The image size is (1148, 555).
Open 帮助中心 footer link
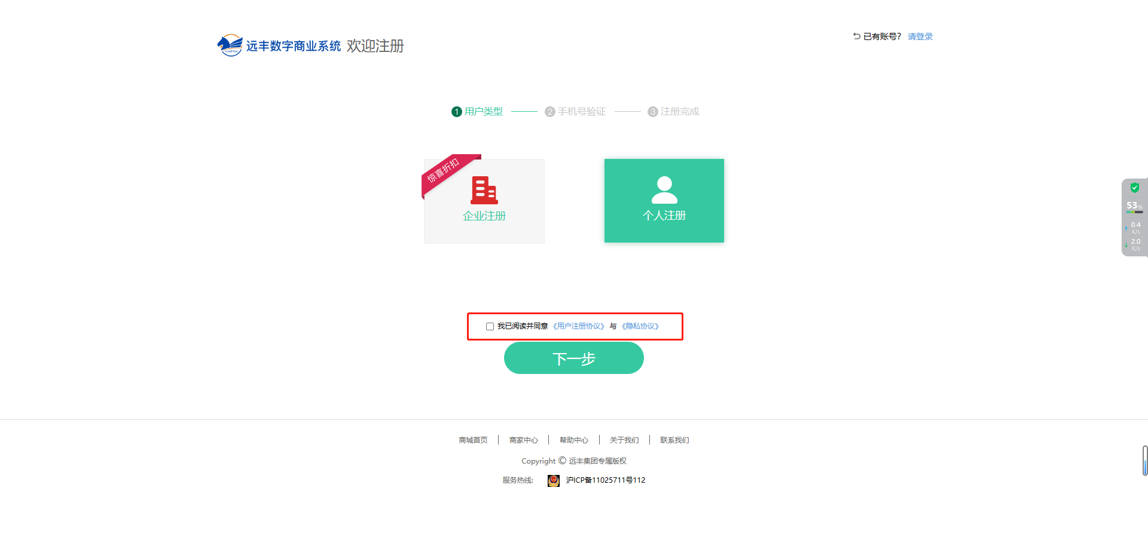574,440
